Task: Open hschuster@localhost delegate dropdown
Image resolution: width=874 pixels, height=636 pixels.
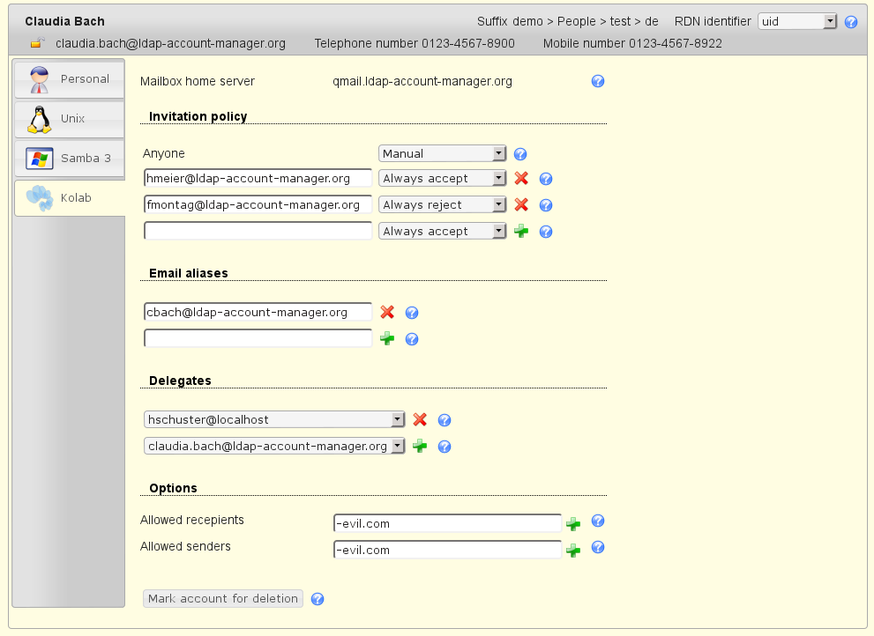Action: point(273,419)
